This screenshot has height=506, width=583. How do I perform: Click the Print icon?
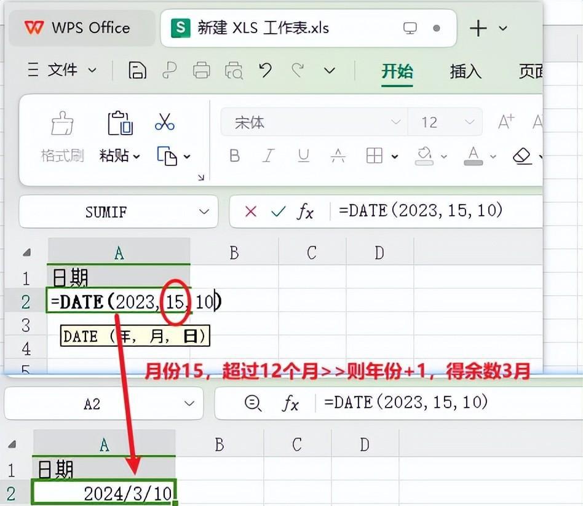point(202,70)
